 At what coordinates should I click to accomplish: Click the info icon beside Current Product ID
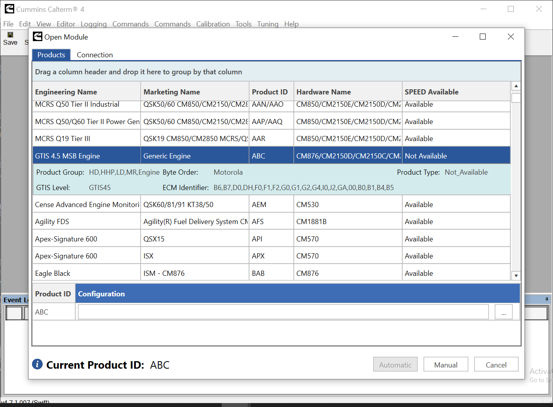37,364
